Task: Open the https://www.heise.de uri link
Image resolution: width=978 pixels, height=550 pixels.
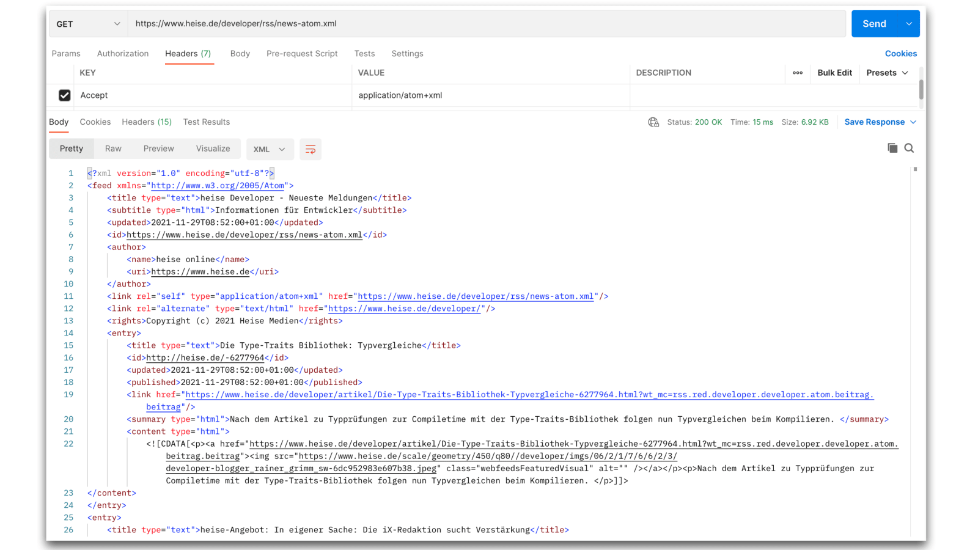Action: click(x=200, y=272)
